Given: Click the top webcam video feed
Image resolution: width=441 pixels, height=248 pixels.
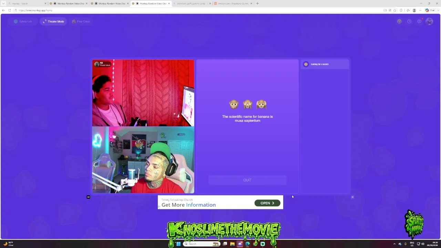Looking at the screenshot, I should [x=143, y=93].
